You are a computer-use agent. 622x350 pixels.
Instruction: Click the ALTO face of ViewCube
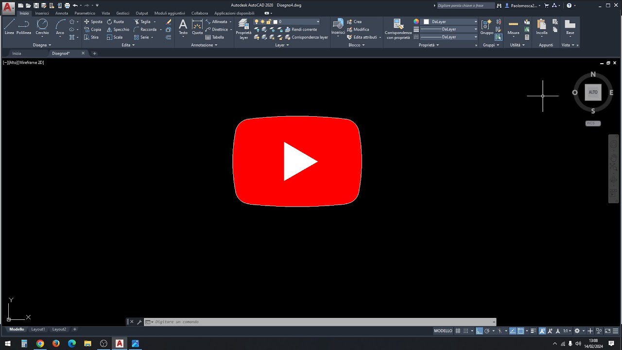(593, 92)
